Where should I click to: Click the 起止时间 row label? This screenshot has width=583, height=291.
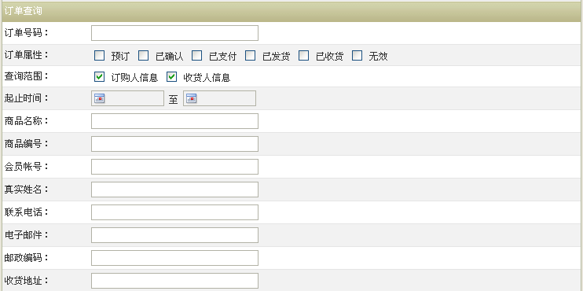point(27,98)
